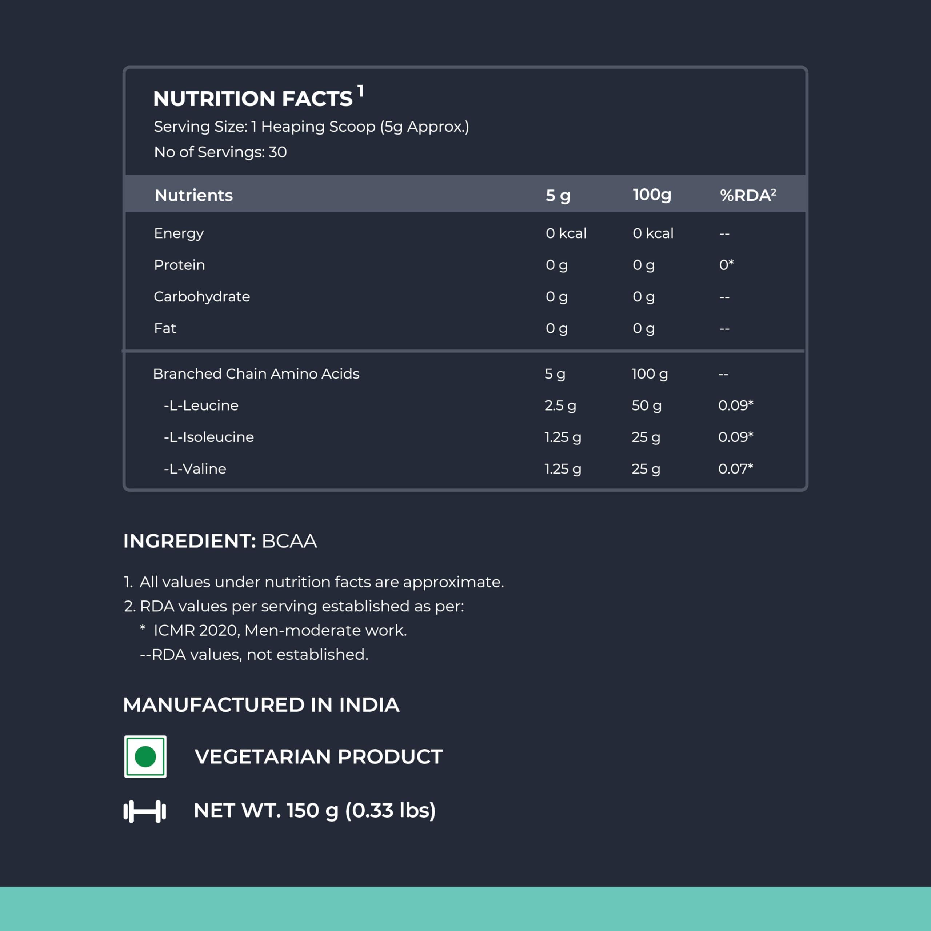This screenshot has height=931, width=931.
Task: Click the L-Leucine row label
Action: tap(201, 405)
